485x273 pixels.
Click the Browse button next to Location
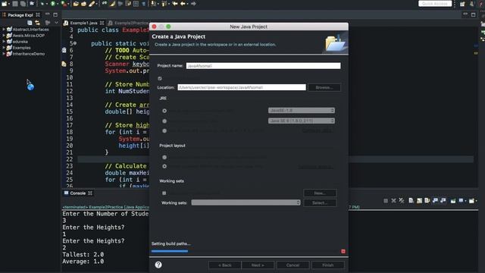(324, 88)
